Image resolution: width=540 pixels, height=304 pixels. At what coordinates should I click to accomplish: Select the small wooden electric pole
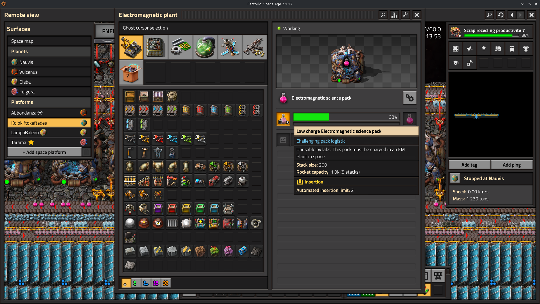click(x=130, y=153)
